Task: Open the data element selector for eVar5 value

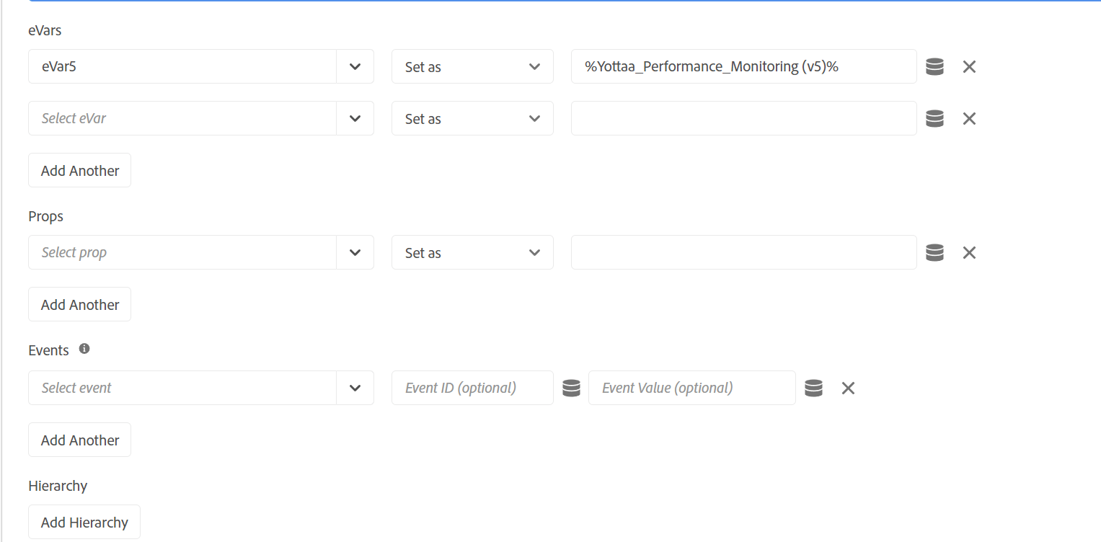Action: pos(934,66)
